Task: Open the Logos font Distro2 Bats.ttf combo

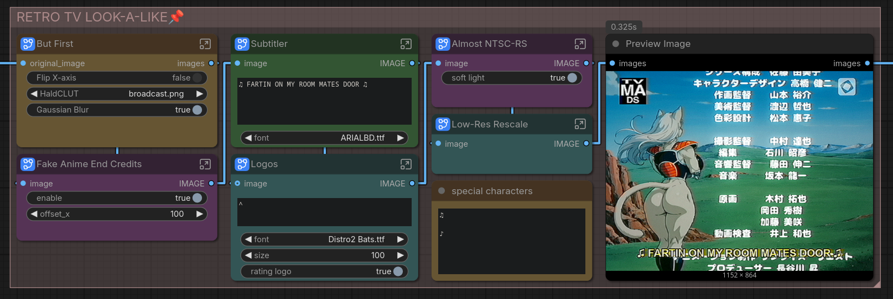Action: point(324,239)
